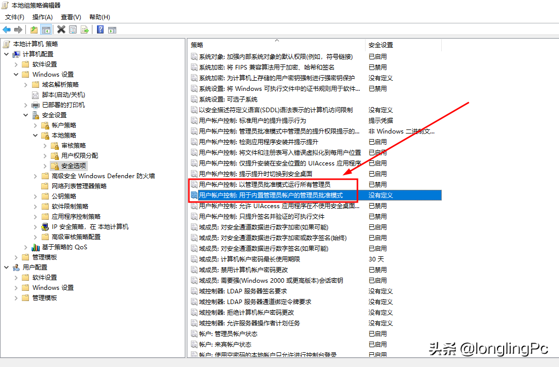Click the 已部署的打印机 printer icon
Viewport: 559px width, 367px height.
coord(36,105)
